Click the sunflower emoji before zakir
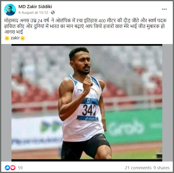Screen dimensions: 174x173 [x=7, y=38]
